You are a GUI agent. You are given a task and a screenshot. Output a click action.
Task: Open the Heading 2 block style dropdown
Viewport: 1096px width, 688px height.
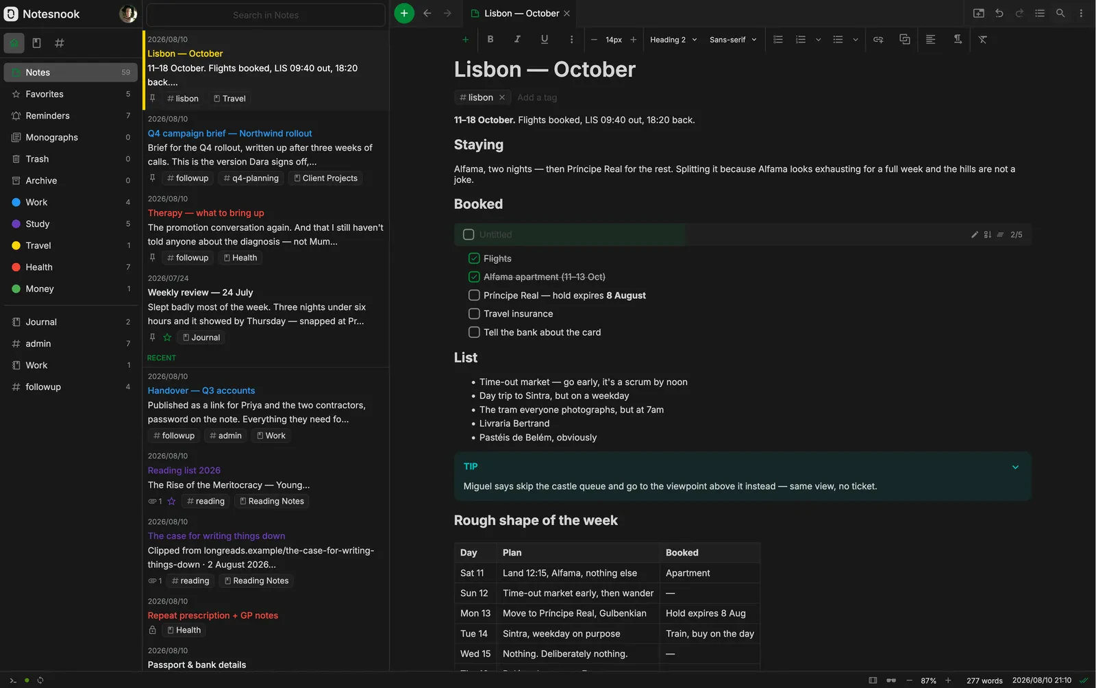pyautogui.click(x=673, y=40)
